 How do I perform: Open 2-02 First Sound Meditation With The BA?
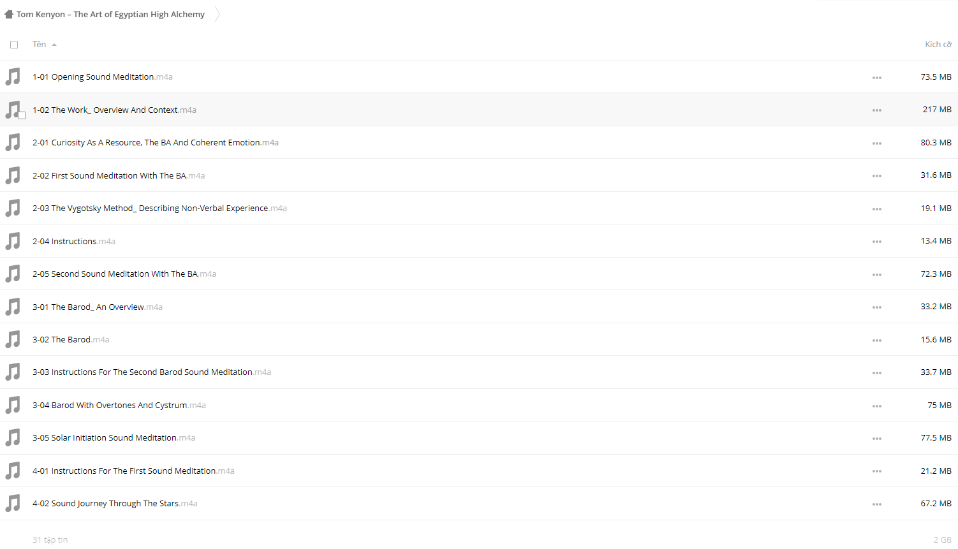[x=119, y=175]
